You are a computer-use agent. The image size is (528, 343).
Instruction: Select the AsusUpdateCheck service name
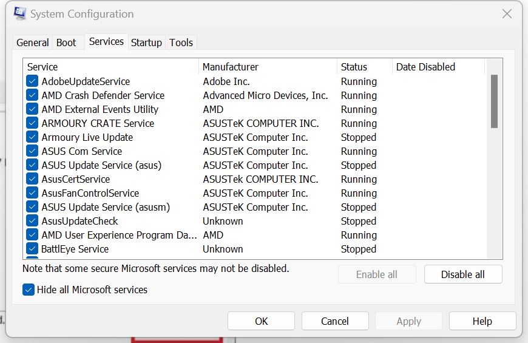coord(80,221)
